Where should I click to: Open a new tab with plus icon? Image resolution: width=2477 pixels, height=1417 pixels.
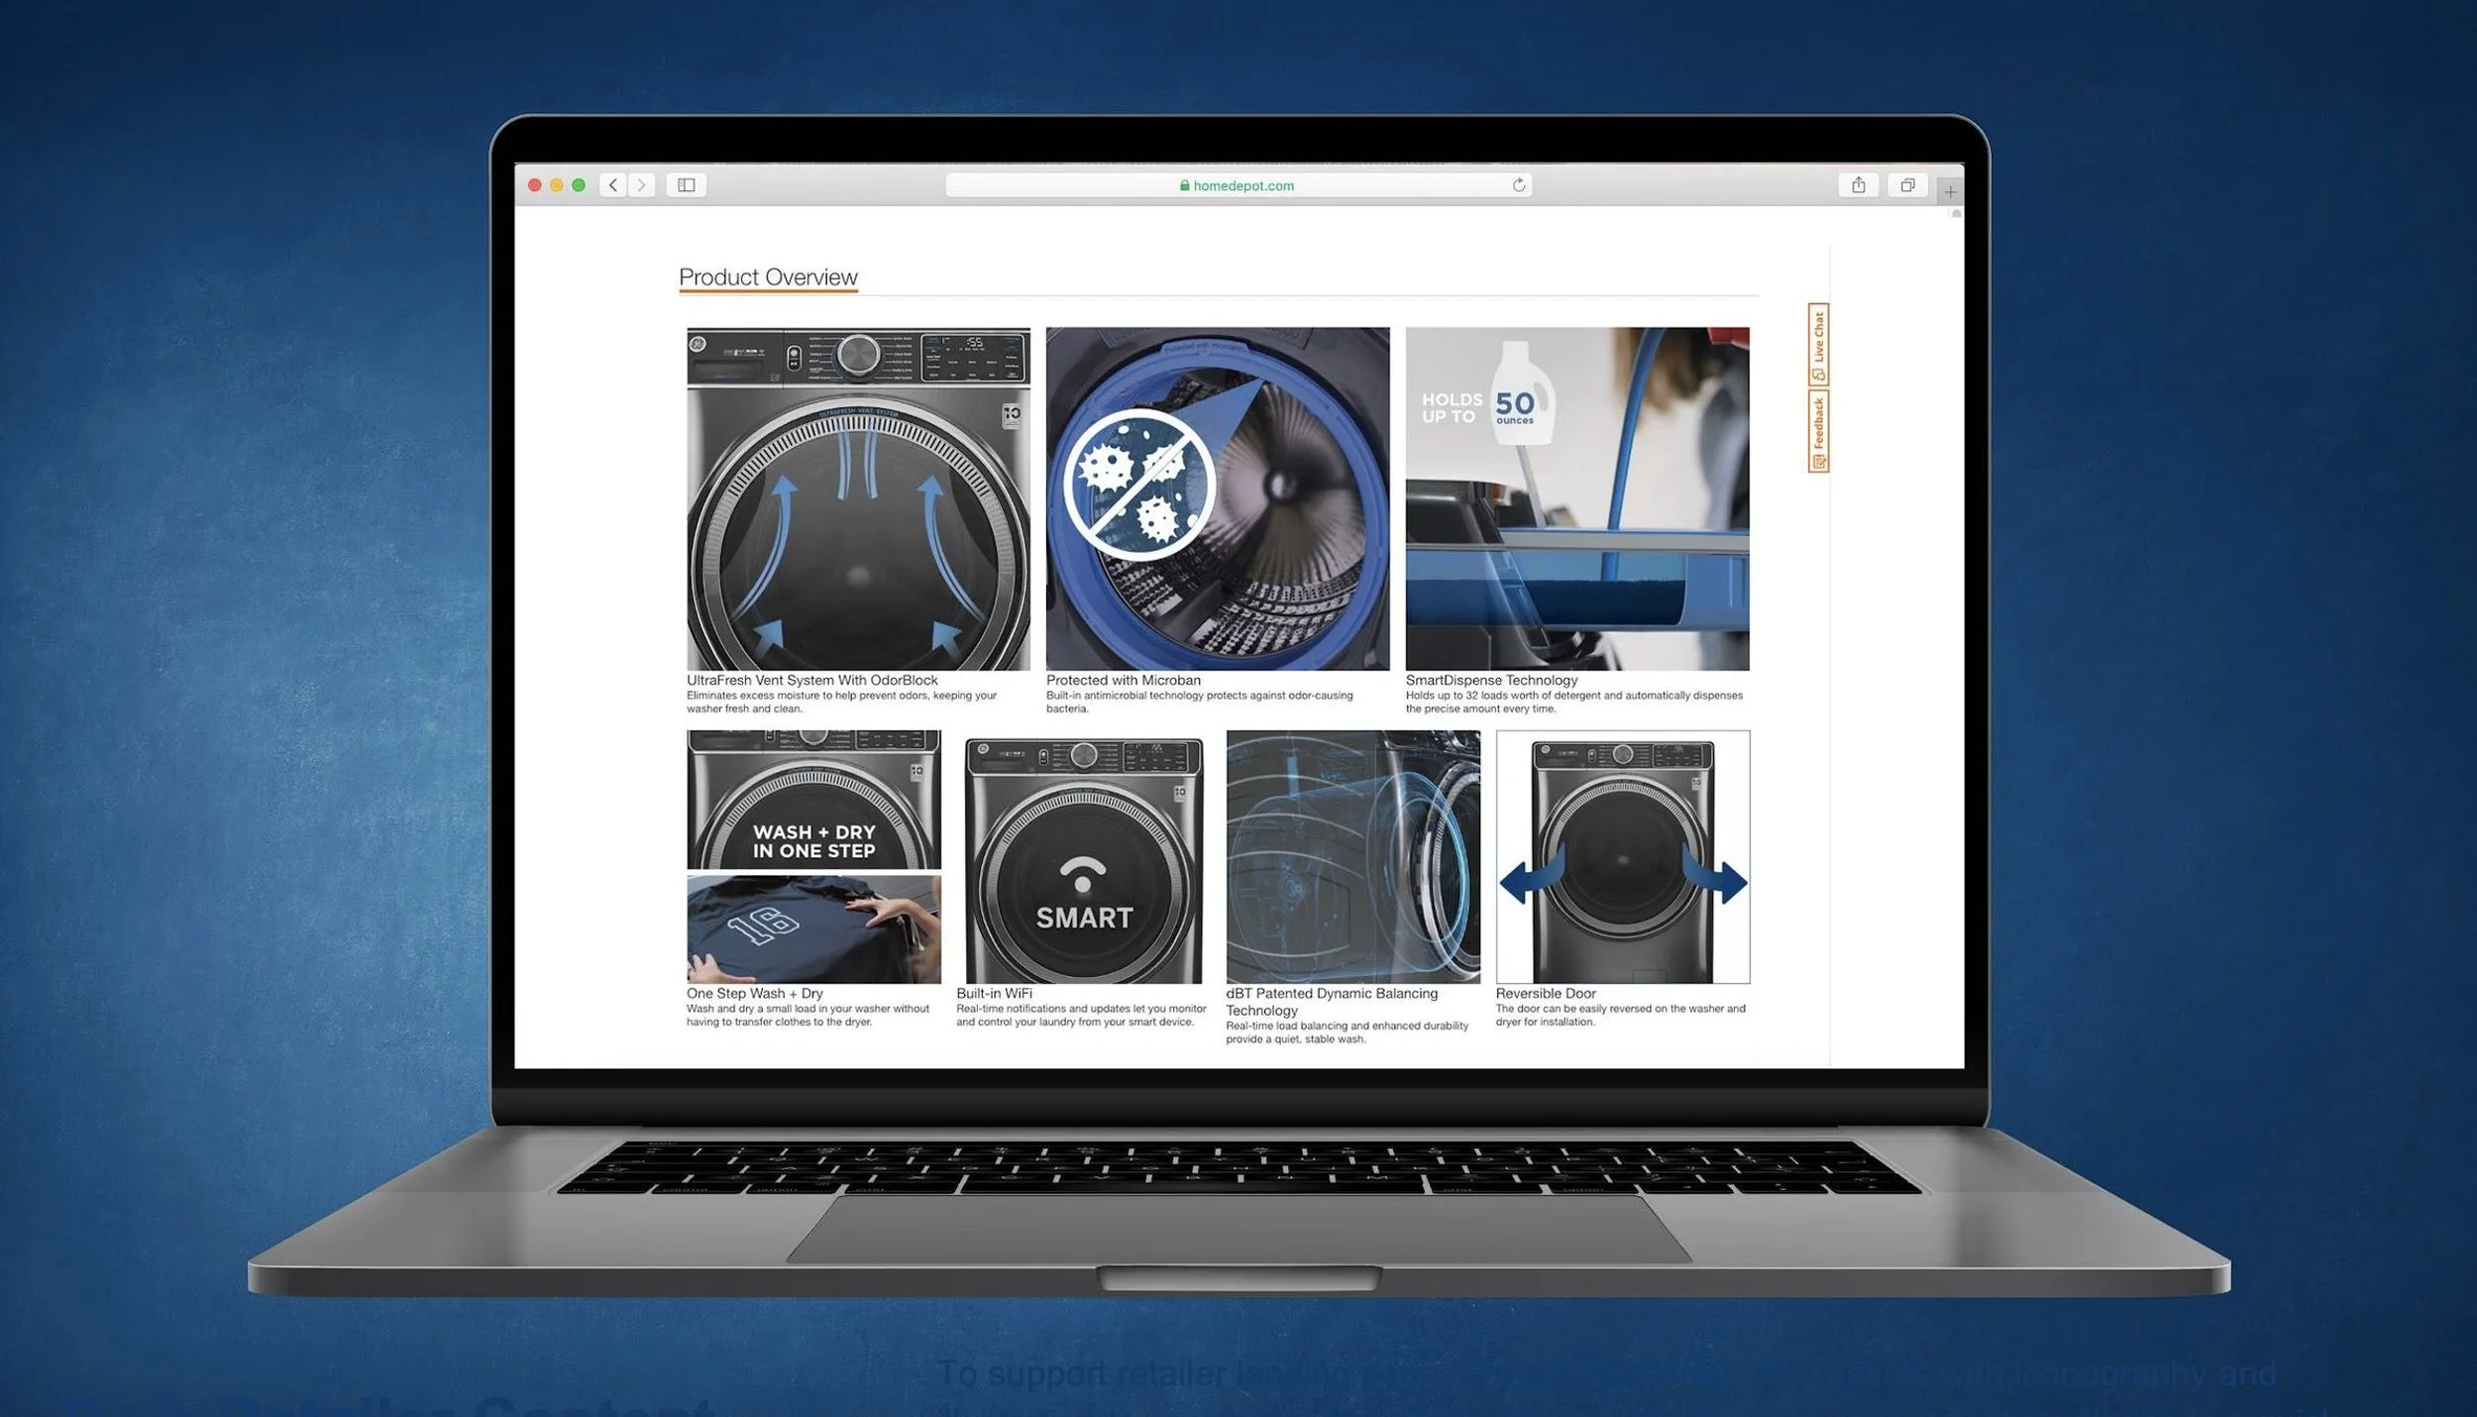[x=1949, y=192]
